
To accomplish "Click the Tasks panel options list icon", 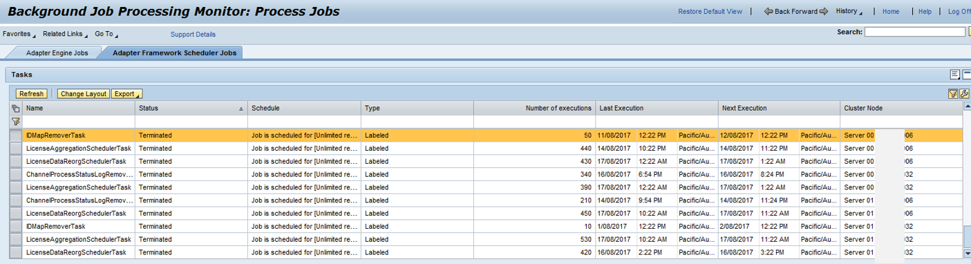I will (955, 75).
